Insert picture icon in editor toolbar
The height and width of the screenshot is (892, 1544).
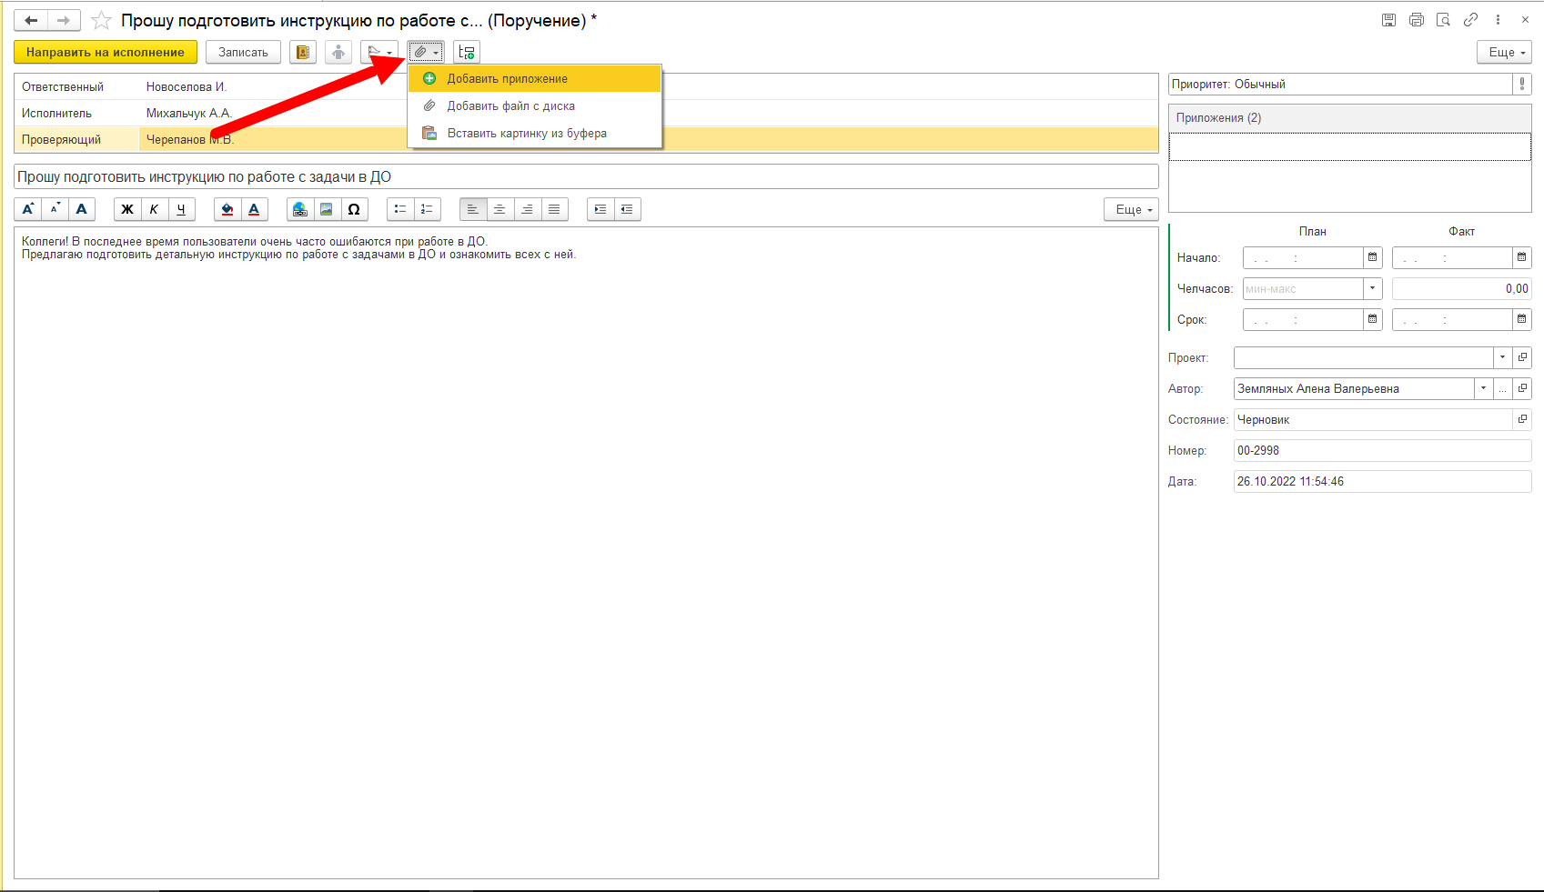[327, 209]
